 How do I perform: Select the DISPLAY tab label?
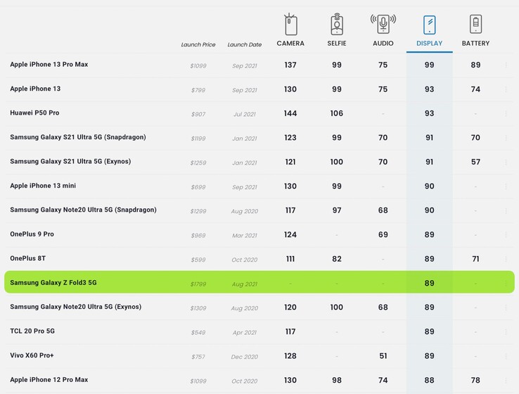point(429,44)
